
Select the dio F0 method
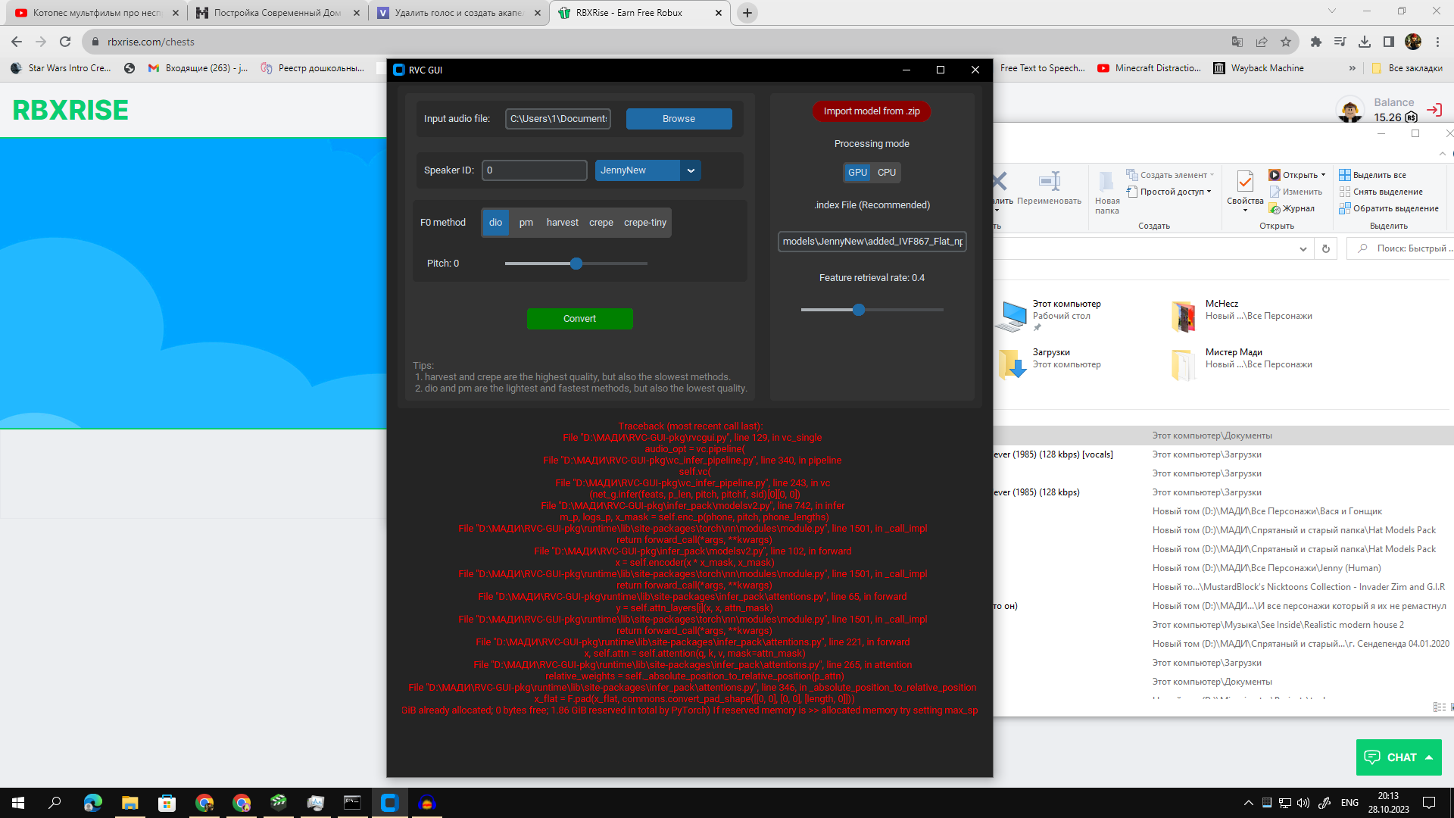(495, 223)
